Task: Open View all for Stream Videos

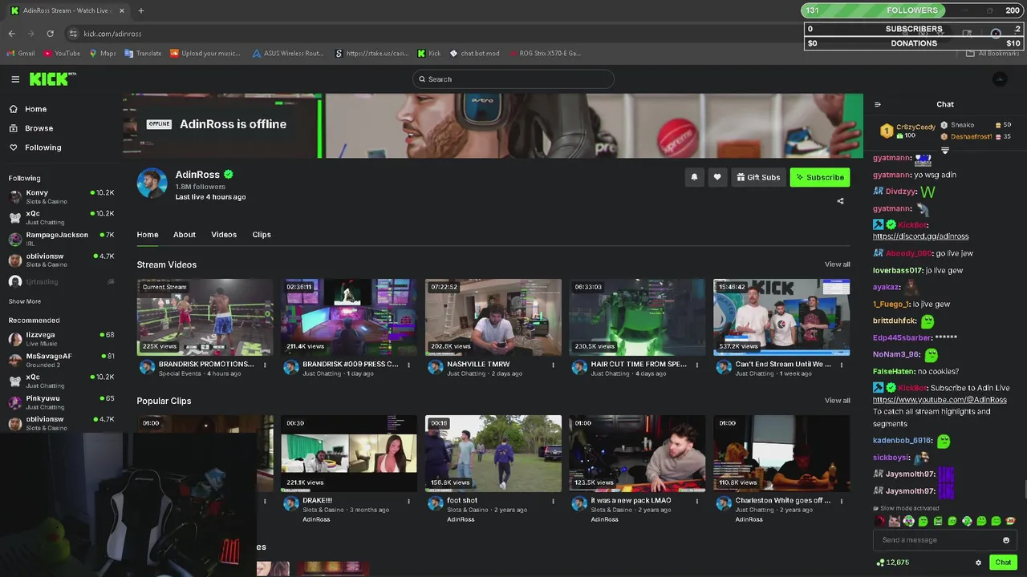Action: pyautogui.click(x=837, y=264)
